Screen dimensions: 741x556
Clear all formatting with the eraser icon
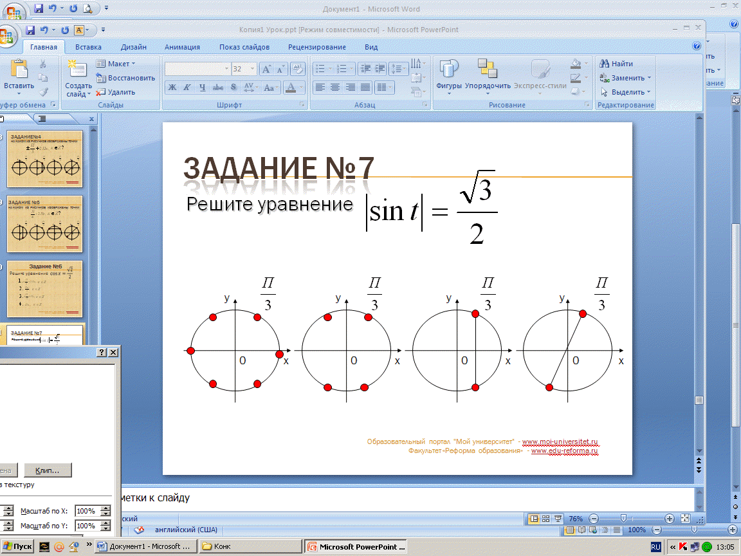(x=297, y=69)
